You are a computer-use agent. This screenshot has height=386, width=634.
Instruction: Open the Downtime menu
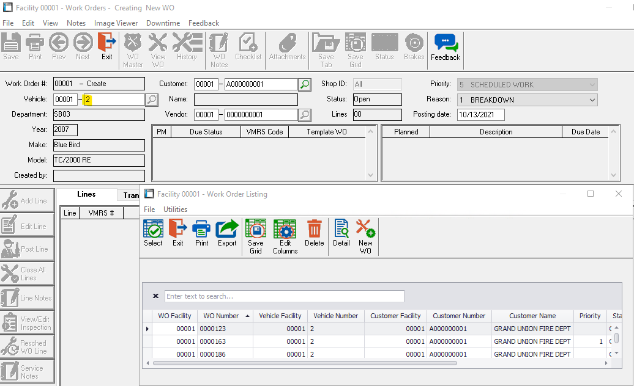163,23
